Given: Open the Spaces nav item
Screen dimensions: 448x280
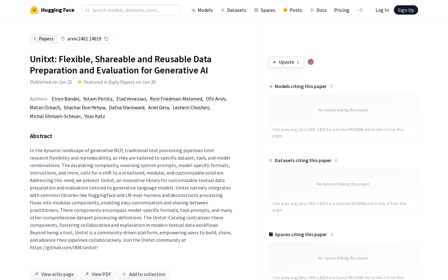Looking at the screenshot, I should 265,10.
